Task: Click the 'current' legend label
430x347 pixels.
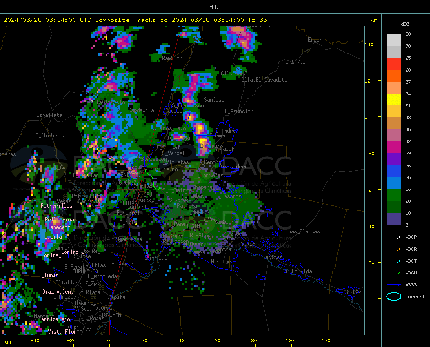Action: (415, 296)
